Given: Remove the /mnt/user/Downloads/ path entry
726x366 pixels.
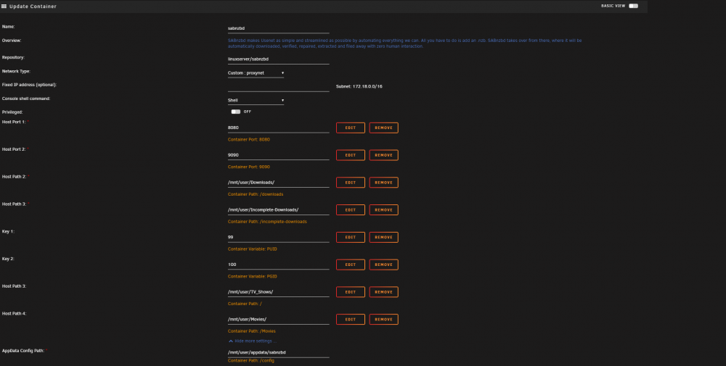Looking at the screenshot, I should [x=384, y=183].
